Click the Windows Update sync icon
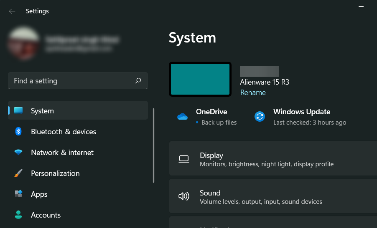The height and width of the screenshot is (228, 377). coord(260,117)
